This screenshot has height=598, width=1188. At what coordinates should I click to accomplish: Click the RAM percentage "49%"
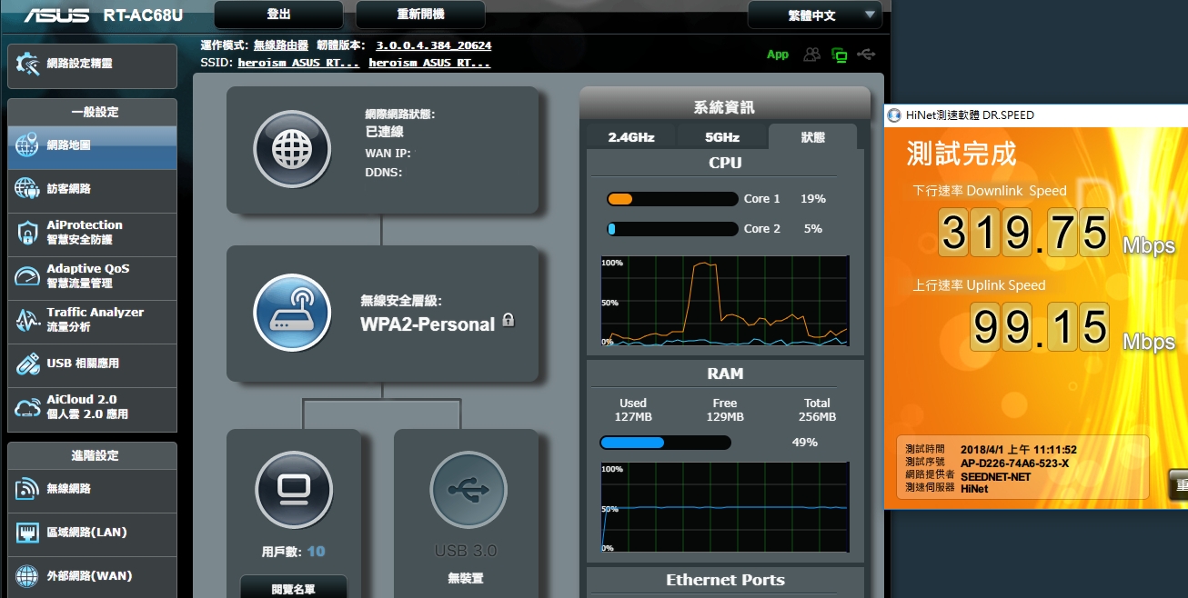click(x=805, y=443)
